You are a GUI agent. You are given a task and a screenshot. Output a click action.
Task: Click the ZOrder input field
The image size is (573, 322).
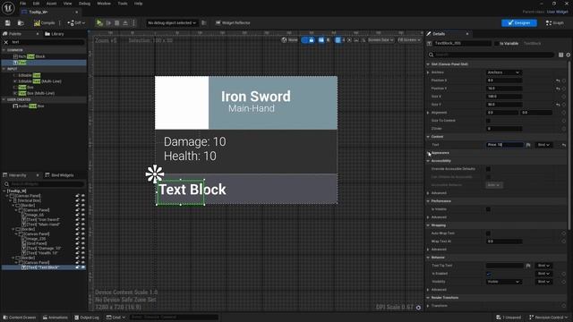tap(504, 129)
